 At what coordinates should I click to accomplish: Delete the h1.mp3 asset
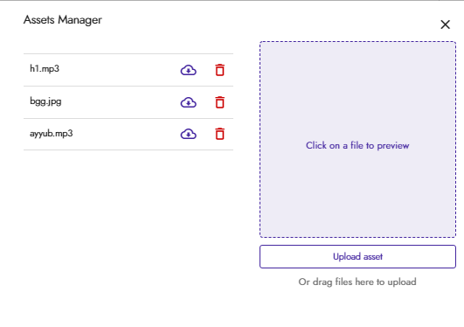(220, 70)
